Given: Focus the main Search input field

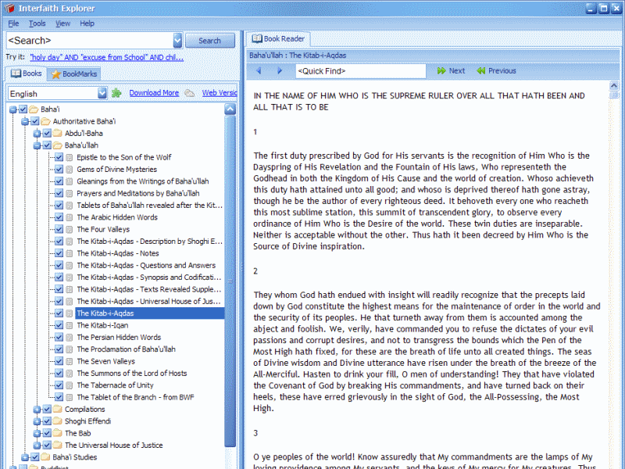Looking at the screenshot, I should tap(90, 41).
